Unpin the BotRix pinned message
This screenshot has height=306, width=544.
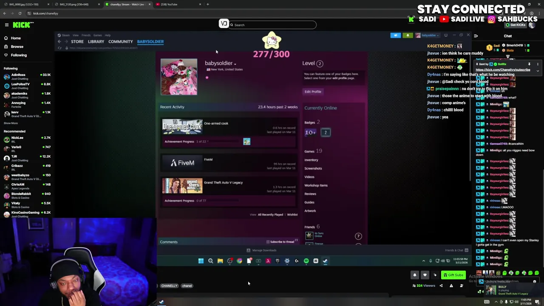tap(529, 64)
